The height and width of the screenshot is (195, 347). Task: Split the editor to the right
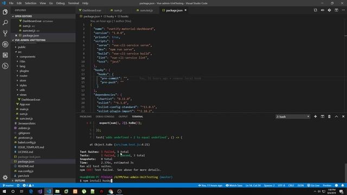(x=336, y=10)
